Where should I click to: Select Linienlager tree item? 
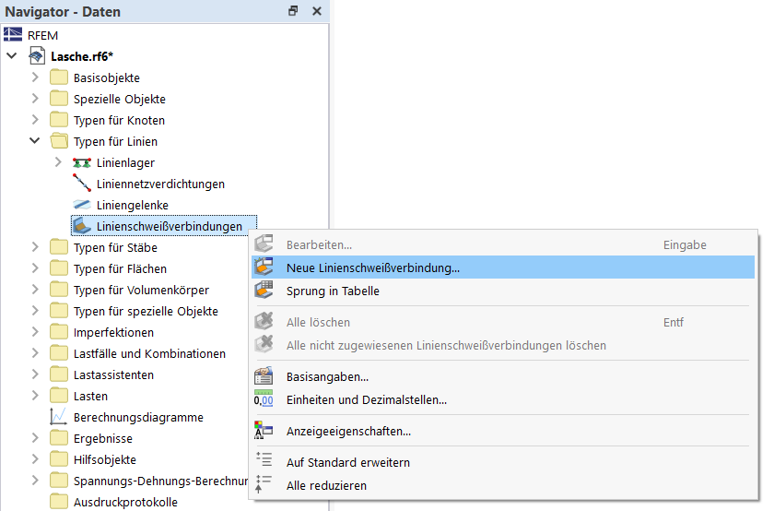pos(125,162)
